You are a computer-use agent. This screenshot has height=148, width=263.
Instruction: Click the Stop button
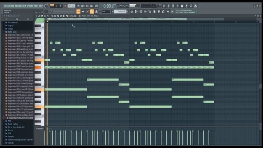click(60, 6)
